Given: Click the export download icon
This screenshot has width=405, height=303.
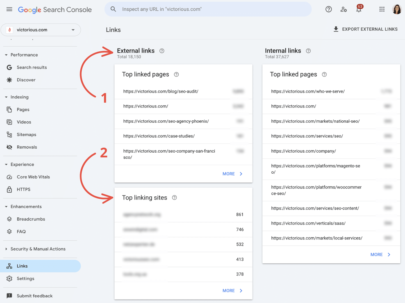Looking at the screenshot, I should click(x=336, y=29).
